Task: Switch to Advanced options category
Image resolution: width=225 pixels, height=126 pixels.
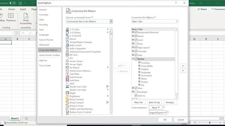Action: [44, 45]
